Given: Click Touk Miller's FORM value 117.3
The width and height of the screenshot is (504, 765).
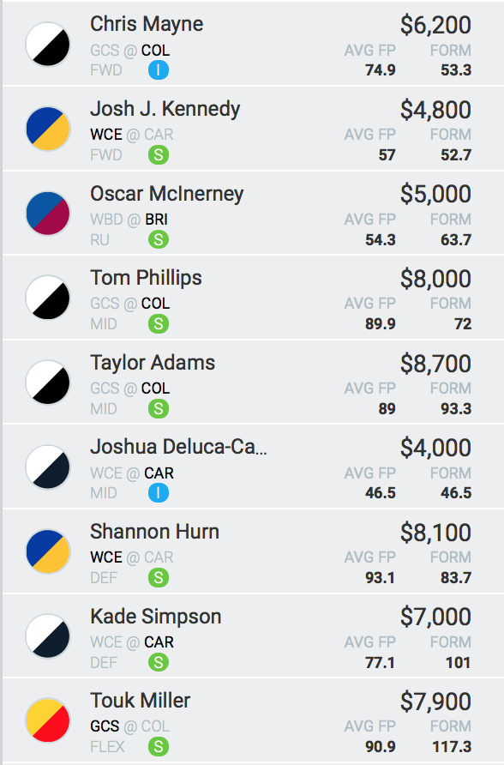Looking at the screenshot, I should pos(452,747).
